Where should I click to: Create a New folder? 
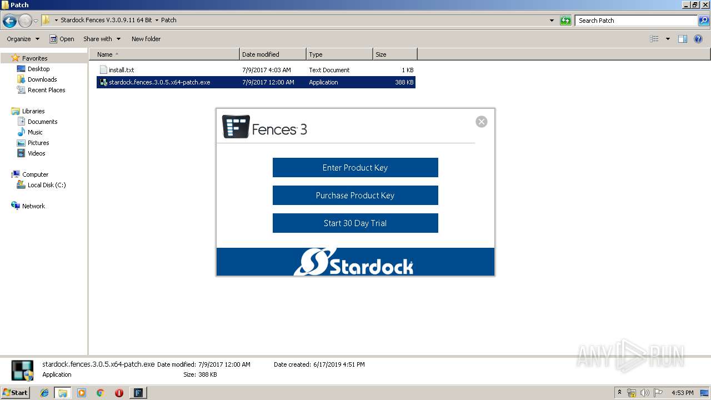[x=146, y=39]
